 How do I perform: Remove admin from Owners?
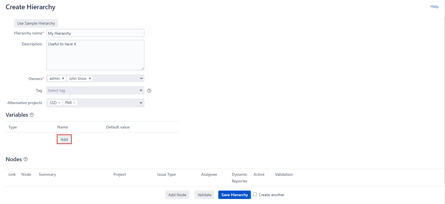point(63,79)
